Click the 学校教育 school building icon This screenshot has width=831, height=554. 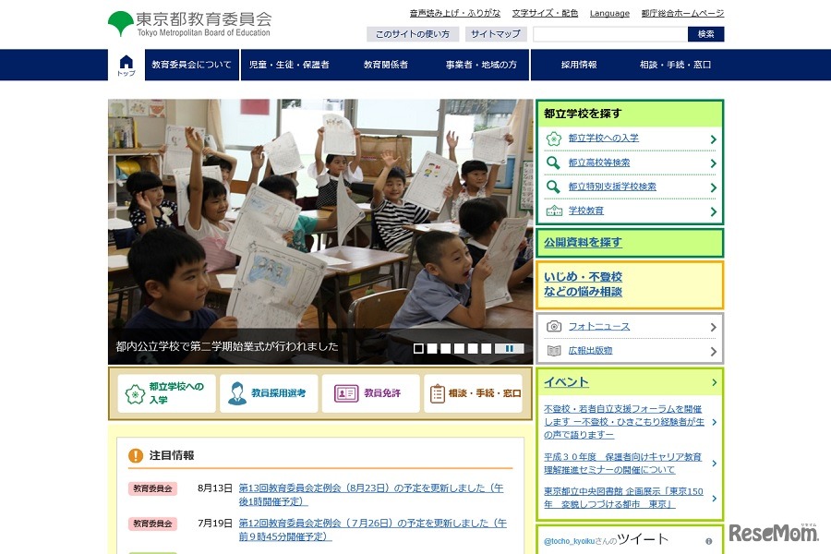[555, 211]
